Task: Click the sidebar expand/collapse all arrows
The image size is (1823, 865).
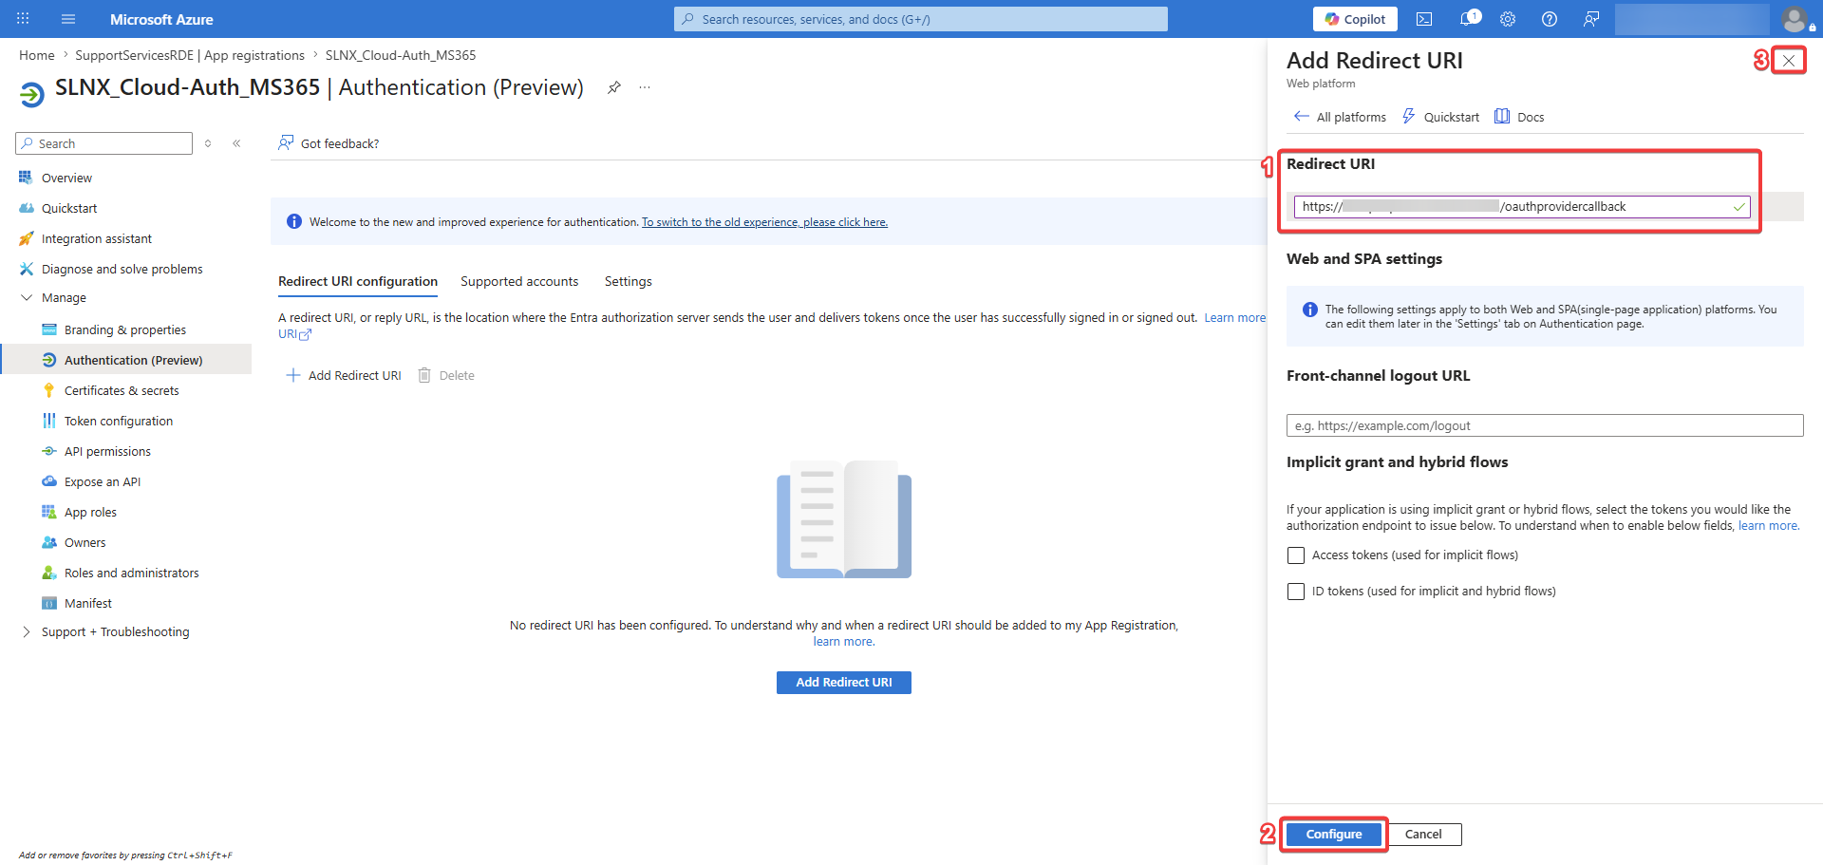Action: coord(208,143)
